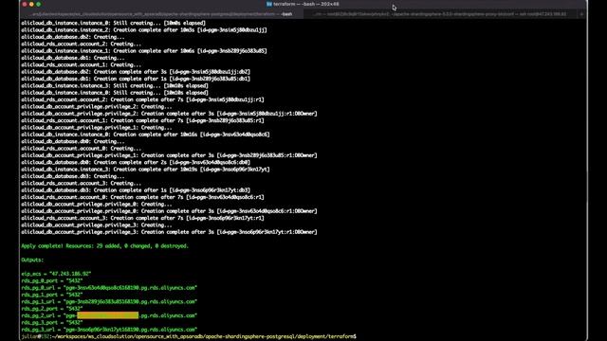Click the 'alicloud_rds_account.account_2: Creating...' line
The width and height of the screenshot is (607, 341).
pyautogui.click(x=82, y=44)
